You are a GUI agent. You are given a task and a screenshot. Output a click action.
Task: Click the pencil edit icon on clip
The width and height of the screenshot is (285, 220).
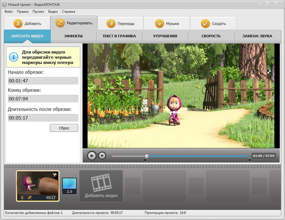tap(28, 197)
